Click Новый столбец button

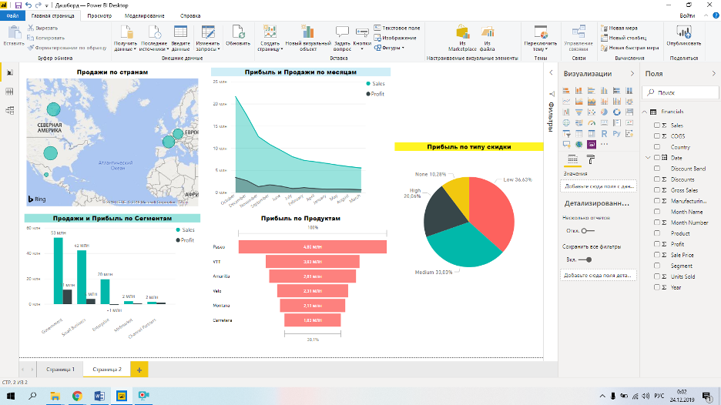(x=623, y=38)
